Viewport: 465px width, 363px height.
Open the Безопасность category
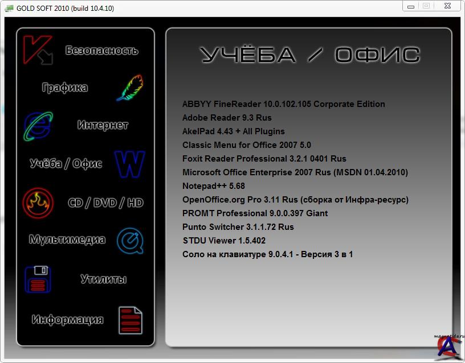tap(101, 50)
